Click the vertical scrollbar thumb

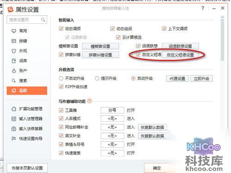click(x=222, y=40)
